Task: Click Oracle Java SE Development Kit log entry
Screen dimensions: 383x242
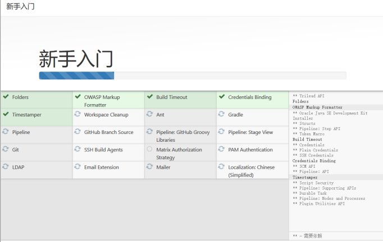Action: tap(330, 116)
